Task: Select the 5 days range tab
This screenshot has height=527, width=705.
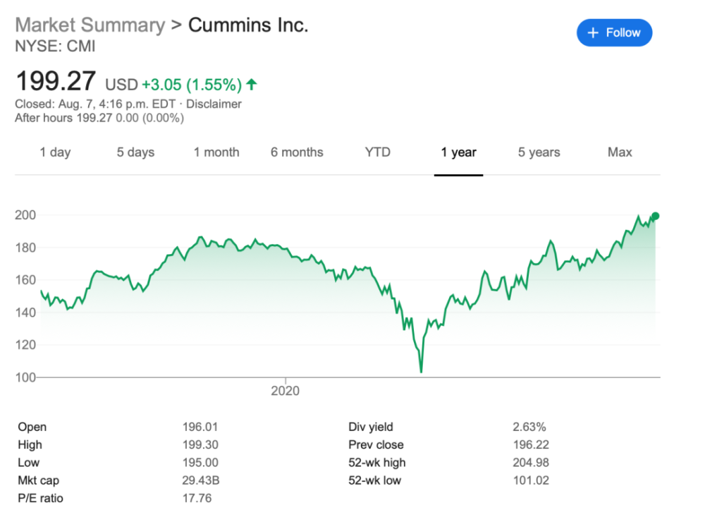Action: 135,152
